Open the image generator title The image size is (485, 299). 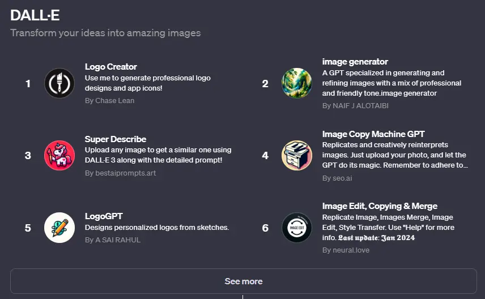pos(355,62)
